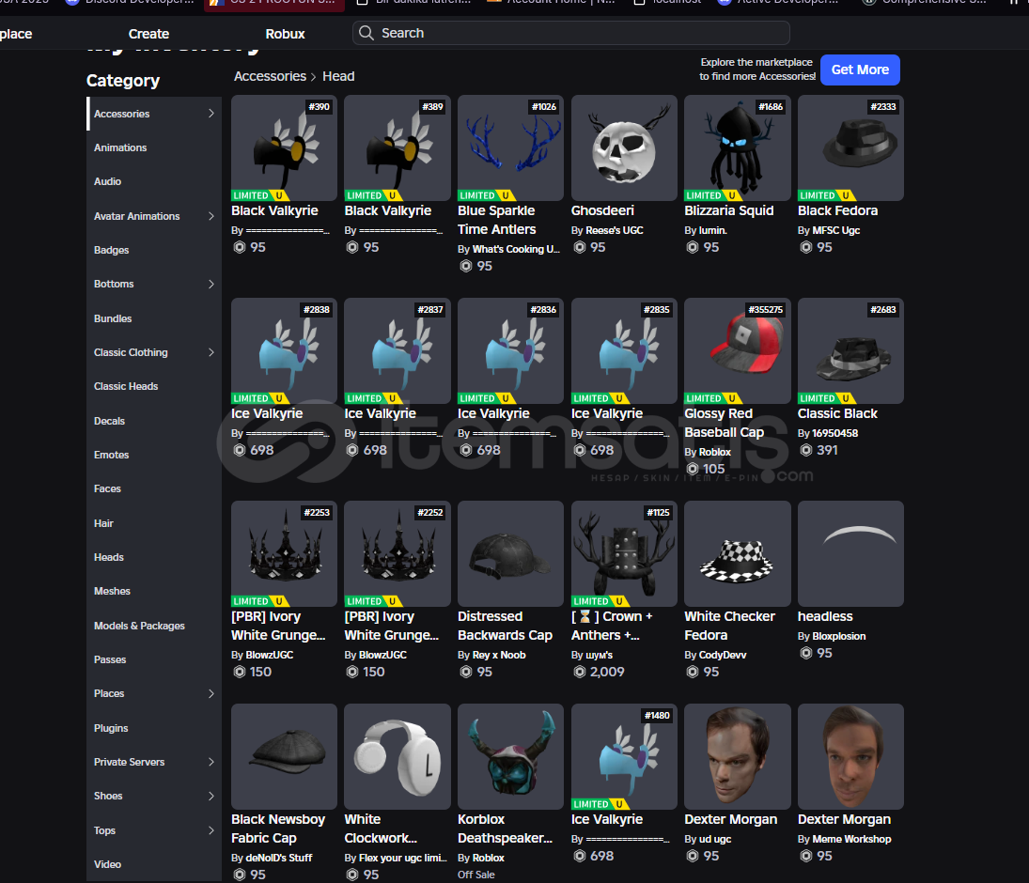Open creator Reese's UGC profile link
This screenshot has width=1029, height=883.
click(615, 230)
